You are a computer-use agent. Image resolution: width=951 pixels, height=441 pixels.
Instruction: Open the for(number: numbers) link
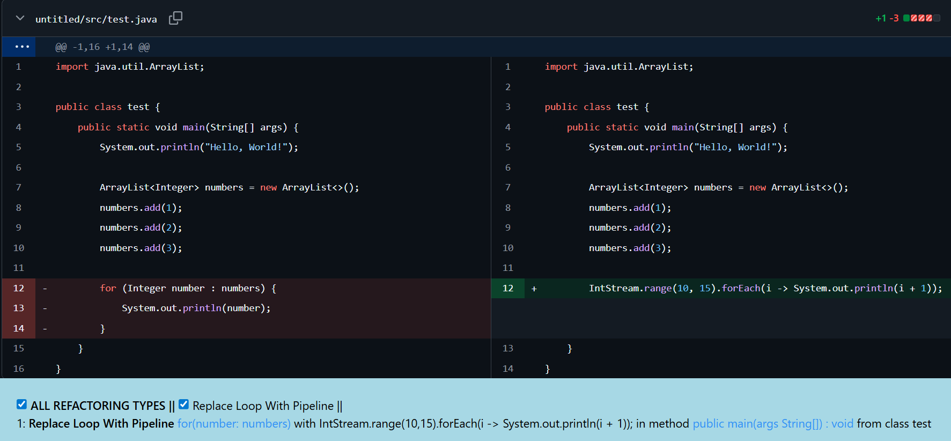click(x=234, y=424)
